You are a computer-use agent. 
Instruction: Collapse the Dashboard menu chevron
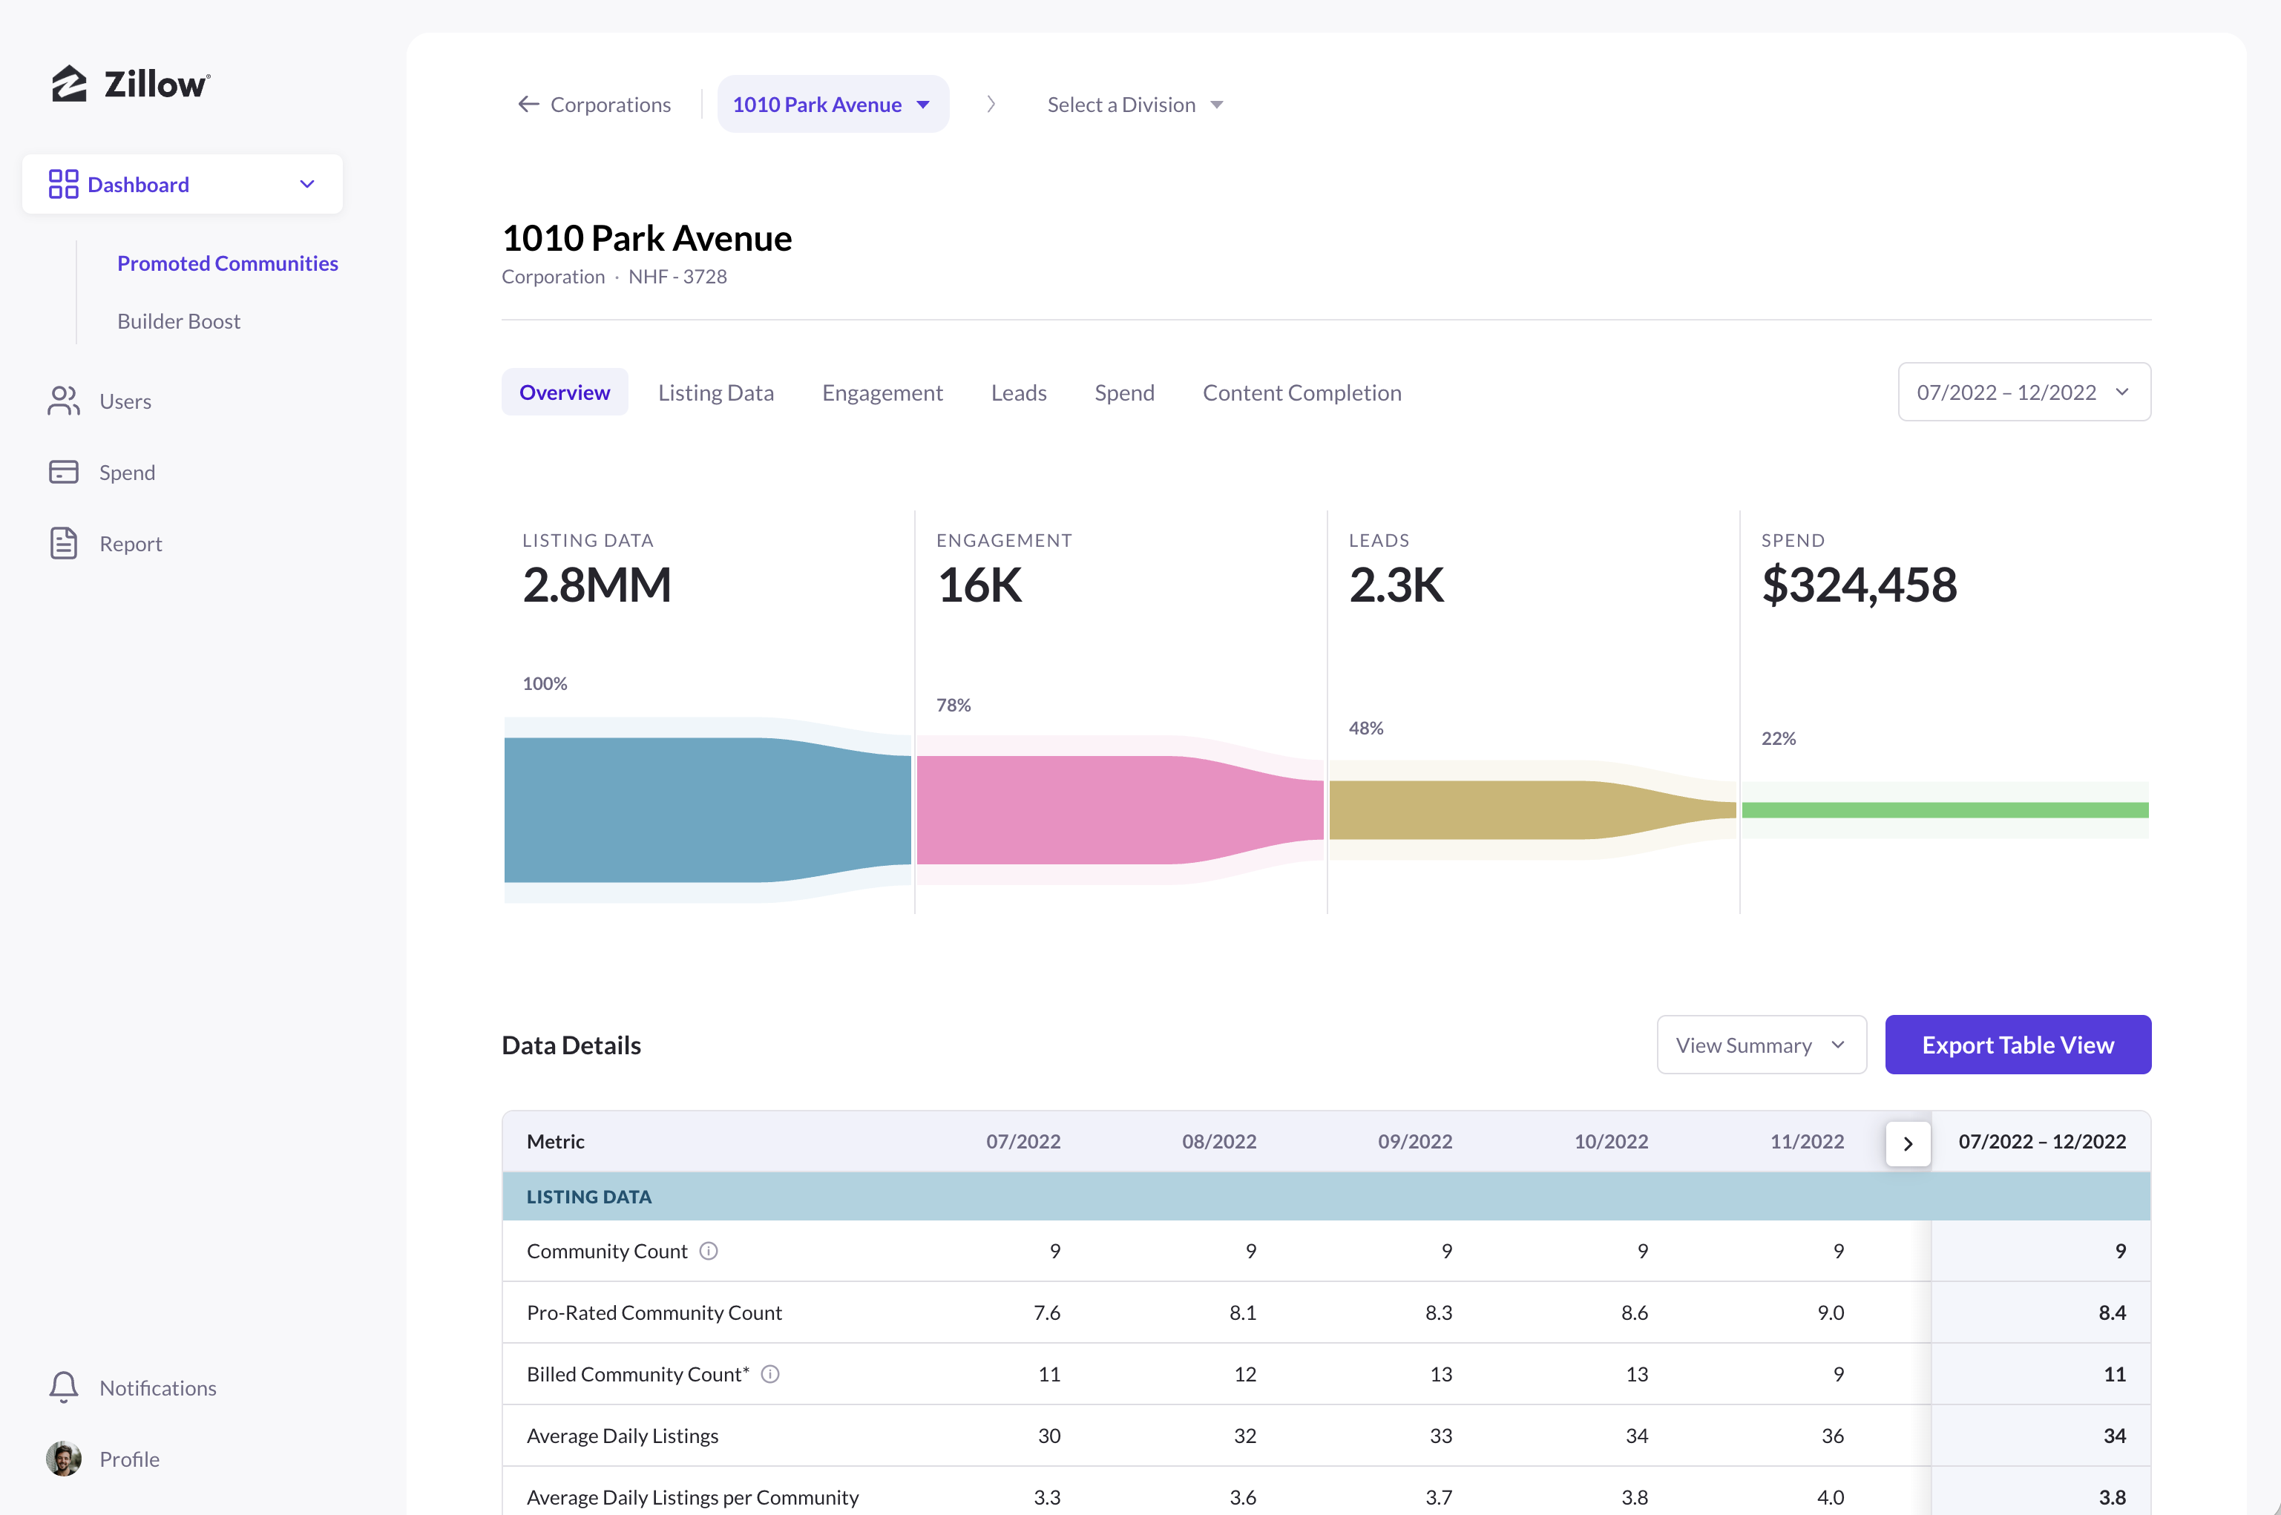307,183
